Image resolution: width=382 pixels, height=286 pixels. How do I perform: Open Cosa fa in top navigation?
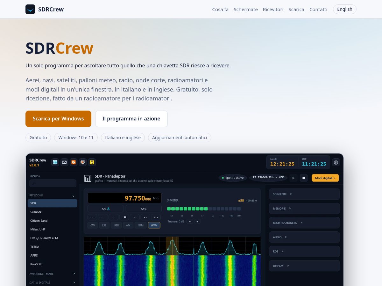click(x=220, y=10)
